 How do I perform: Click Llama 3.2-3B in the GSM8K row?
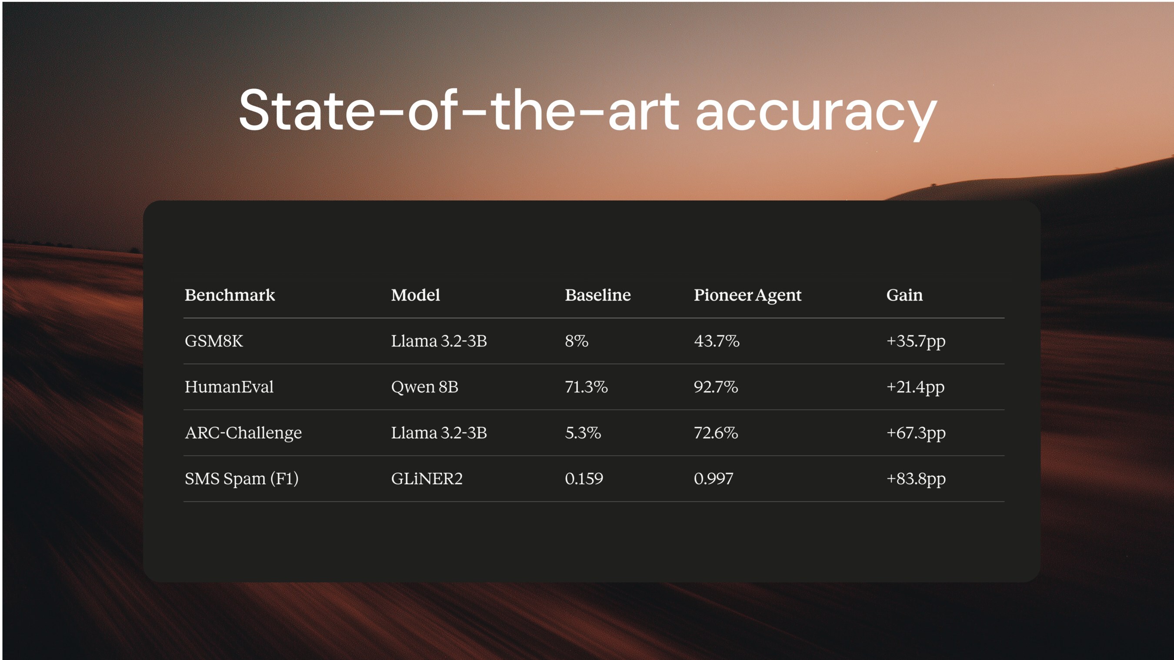(x=439, y=341)
